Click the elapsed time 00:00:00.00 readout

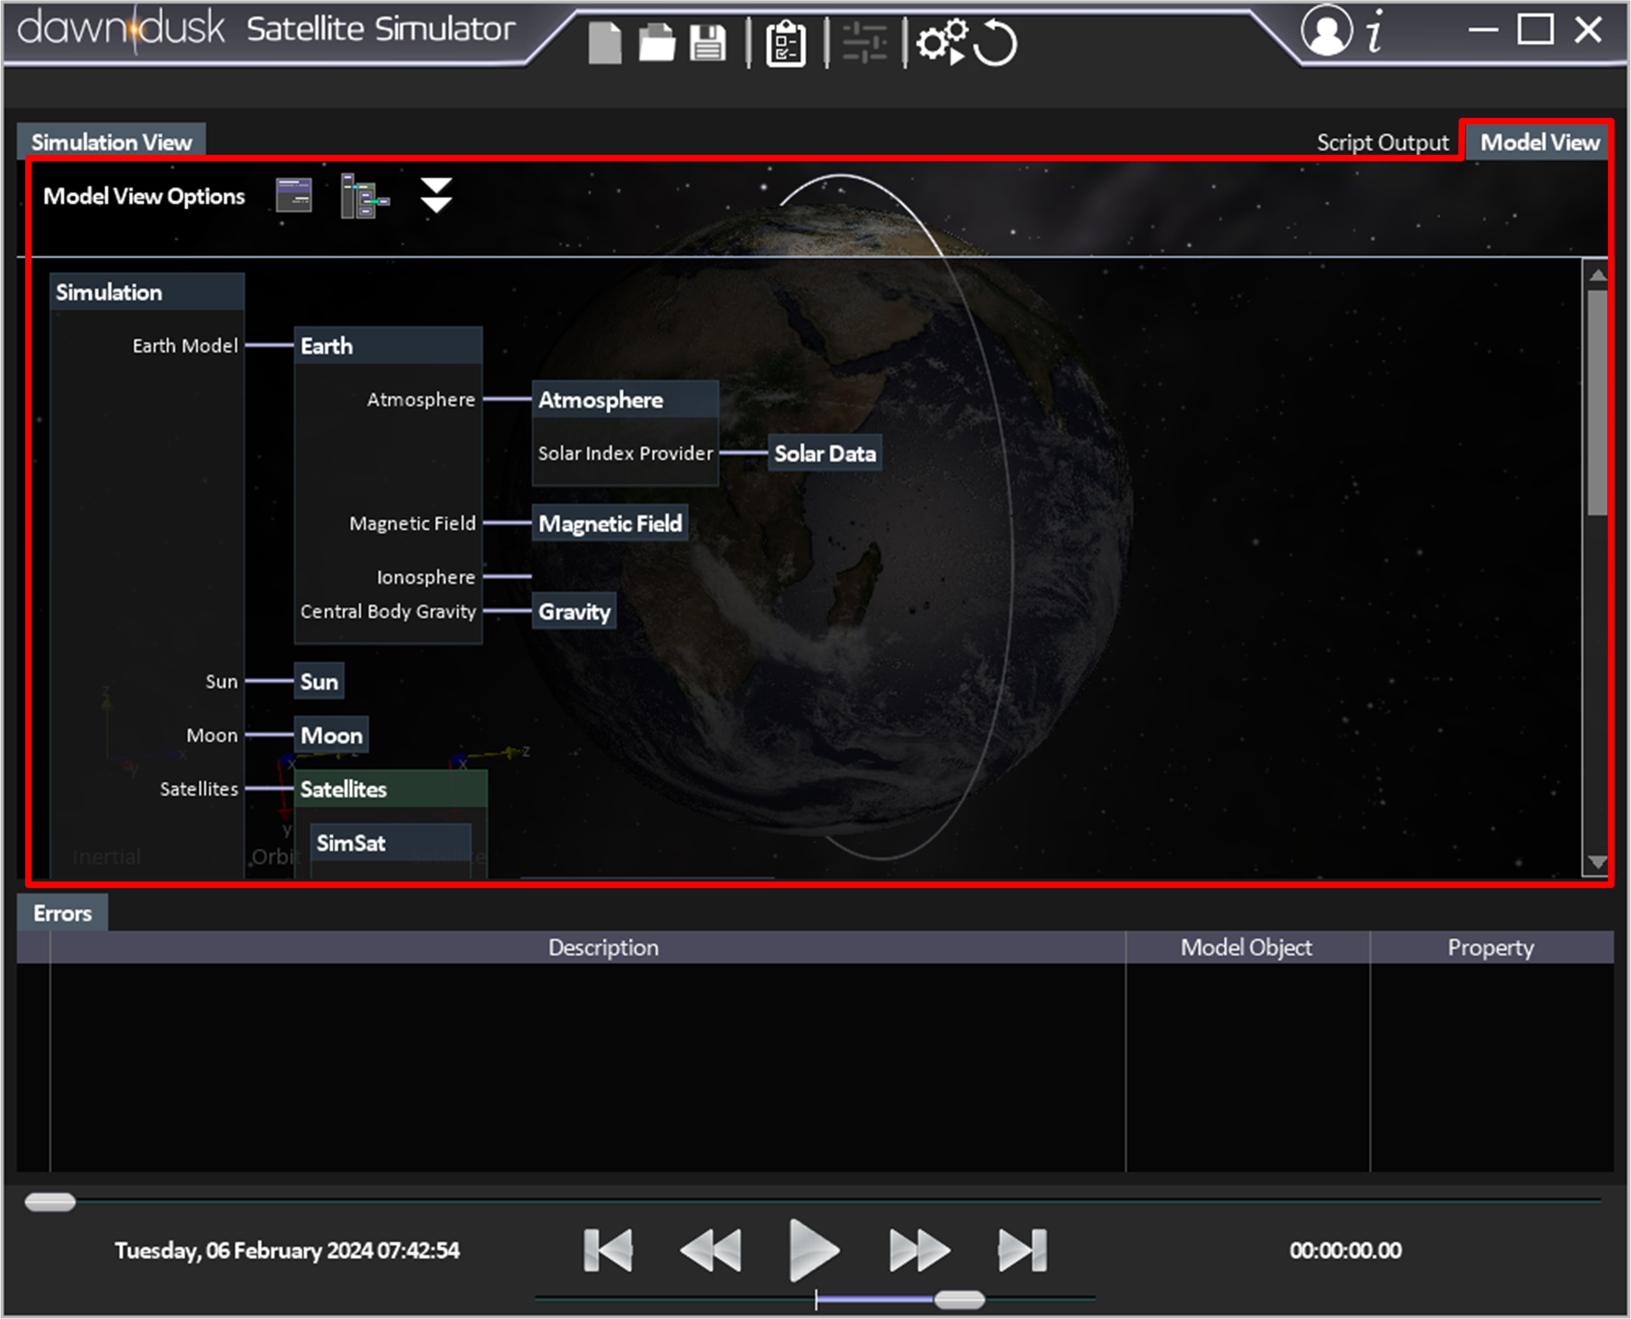click(x=1346, y=1251)
